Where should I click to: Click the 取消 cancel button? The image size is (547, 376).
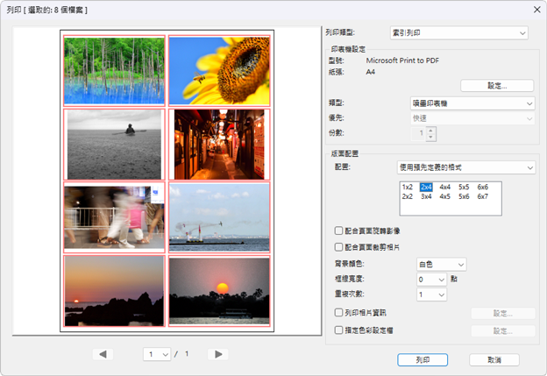point(494,359)
